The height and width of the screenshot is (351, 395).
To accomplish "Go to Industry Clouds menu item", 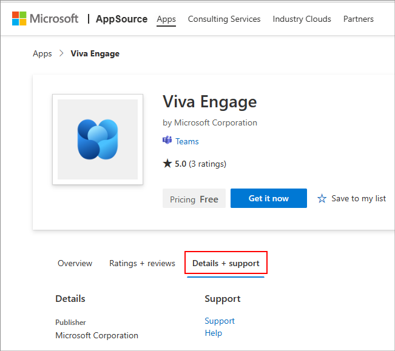I will (x=302, y=19).
